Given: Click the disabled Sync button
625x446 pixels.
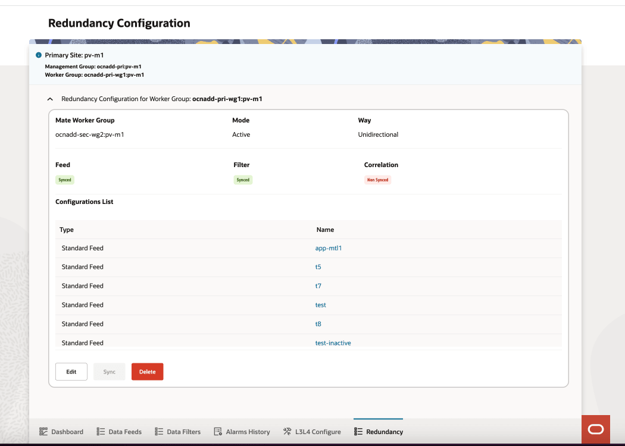Looking at the screenshot, I should (x=109, y=372).
